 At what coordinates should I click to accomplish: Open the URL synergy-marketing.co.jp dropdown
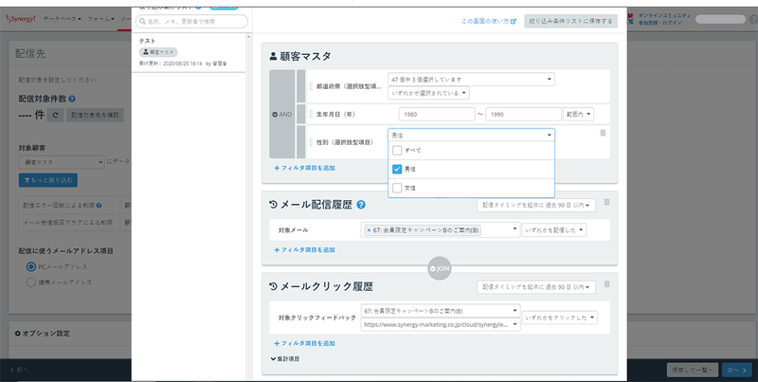point(441,325)
